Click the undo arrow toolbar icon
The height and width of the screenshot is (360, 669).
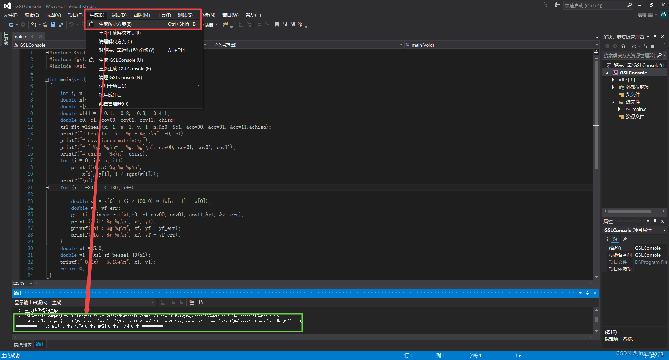[x=71, y=24]
